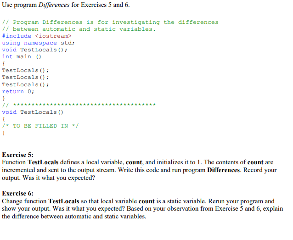Click the comment line '// between automatic and static variables.'

click(x=79, y=29)
